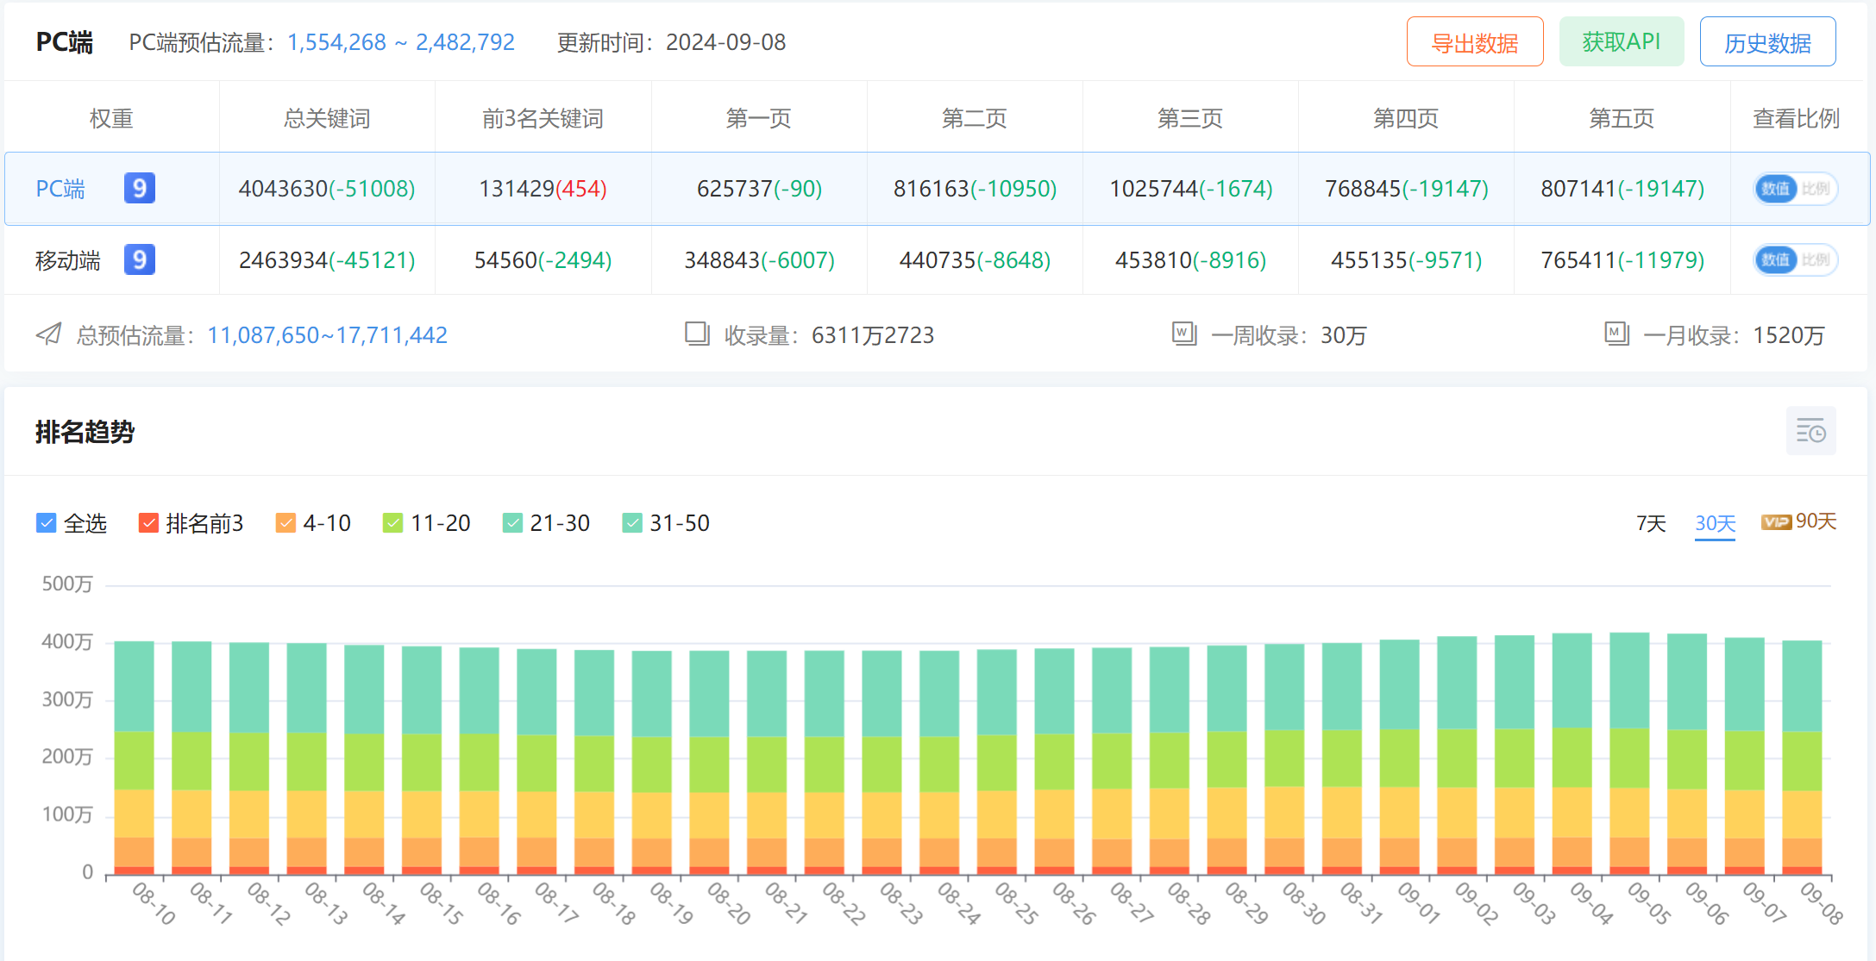Click the 收录量 6311万2723 value

(873, 335)
